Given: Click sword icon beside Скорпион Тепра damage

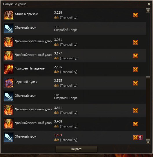Looking at the screenshot, I should click(x=9, y=96).
